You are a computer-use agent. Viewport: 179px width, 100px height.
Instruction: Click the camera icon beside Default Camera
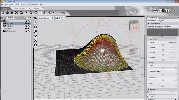click(36, 18)
